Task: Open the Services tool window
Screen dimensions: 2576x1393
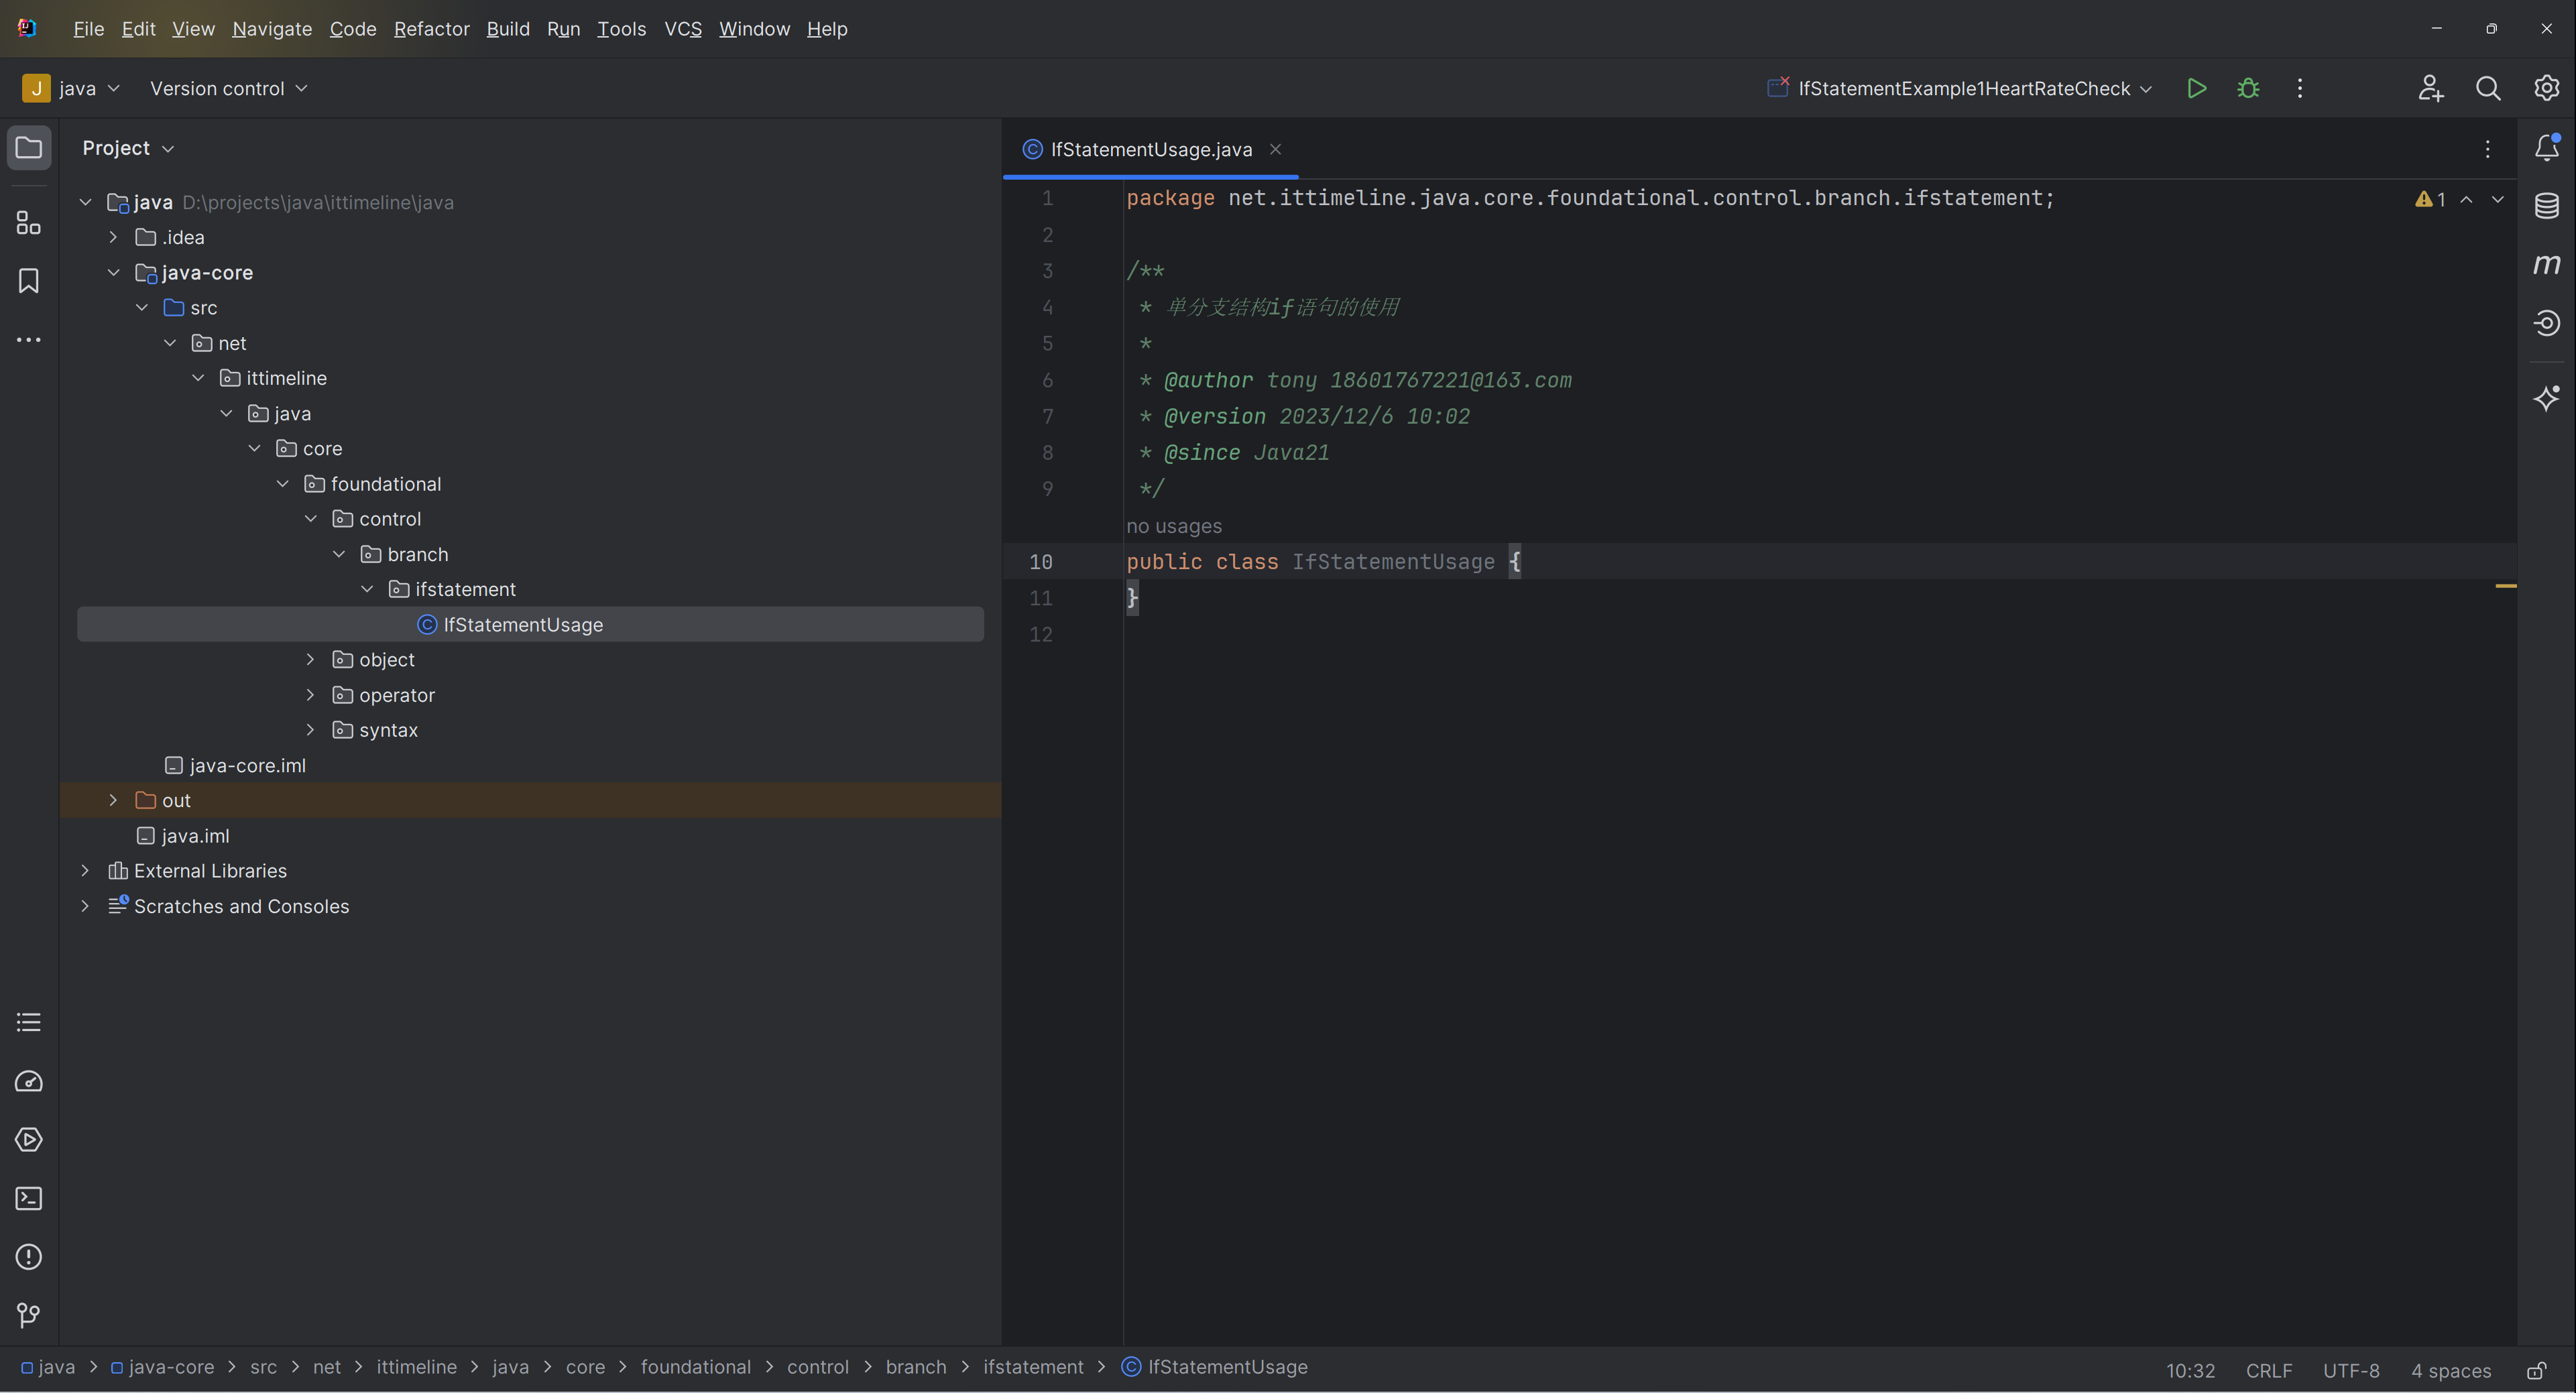Action: 29,1140
